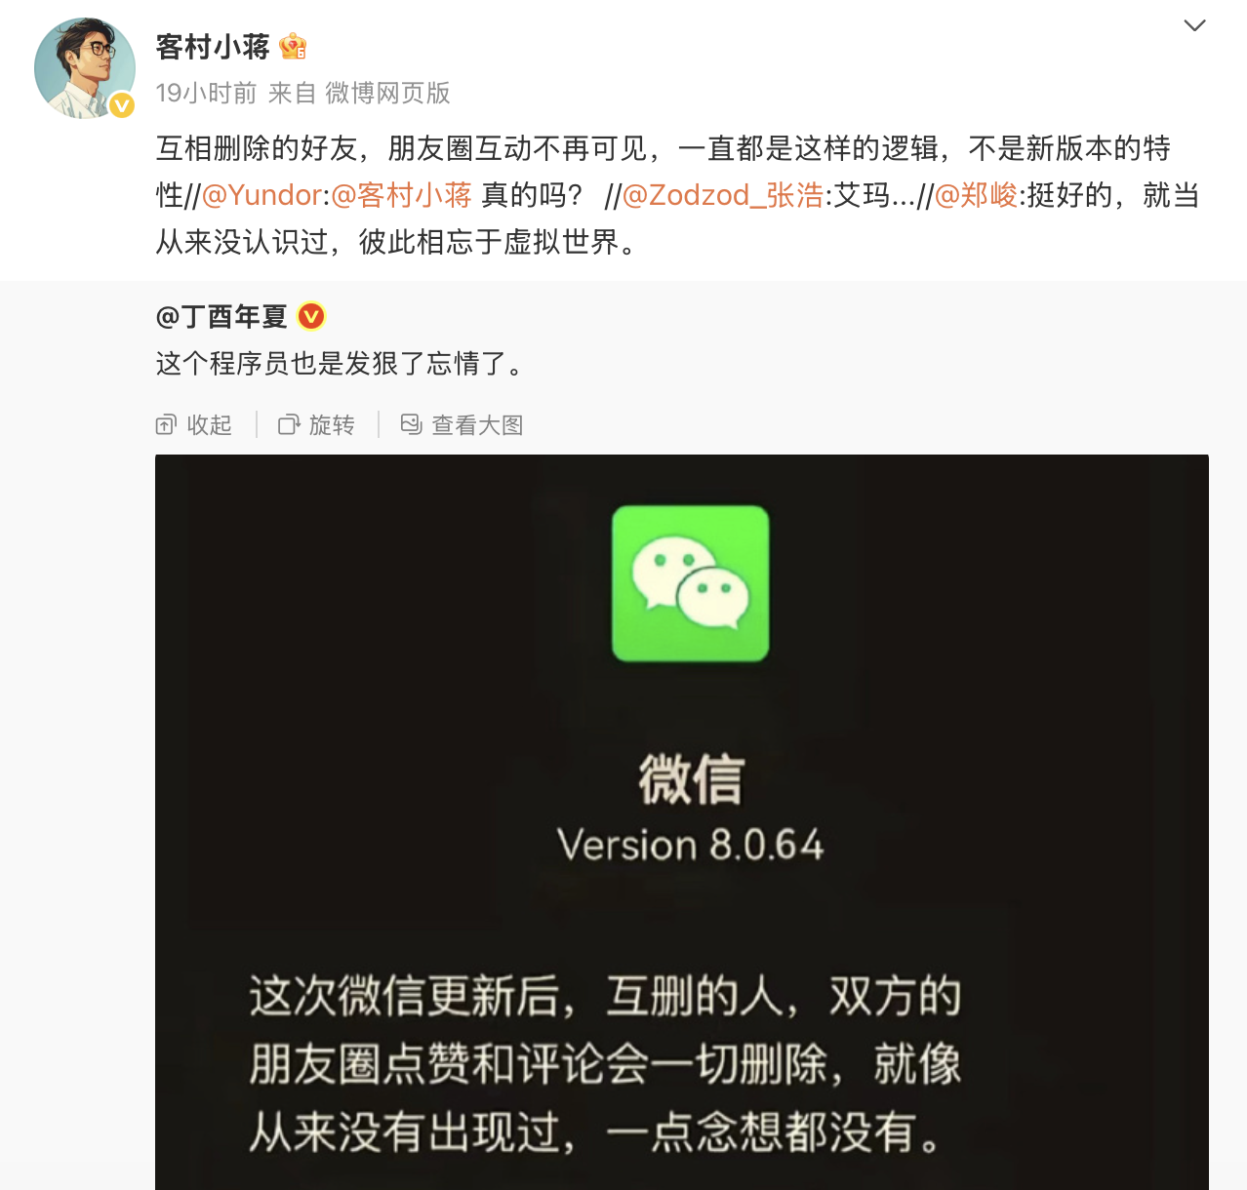Click the 收起 collapse button text
This screenshot has height=1190, width=1247.
210,425
